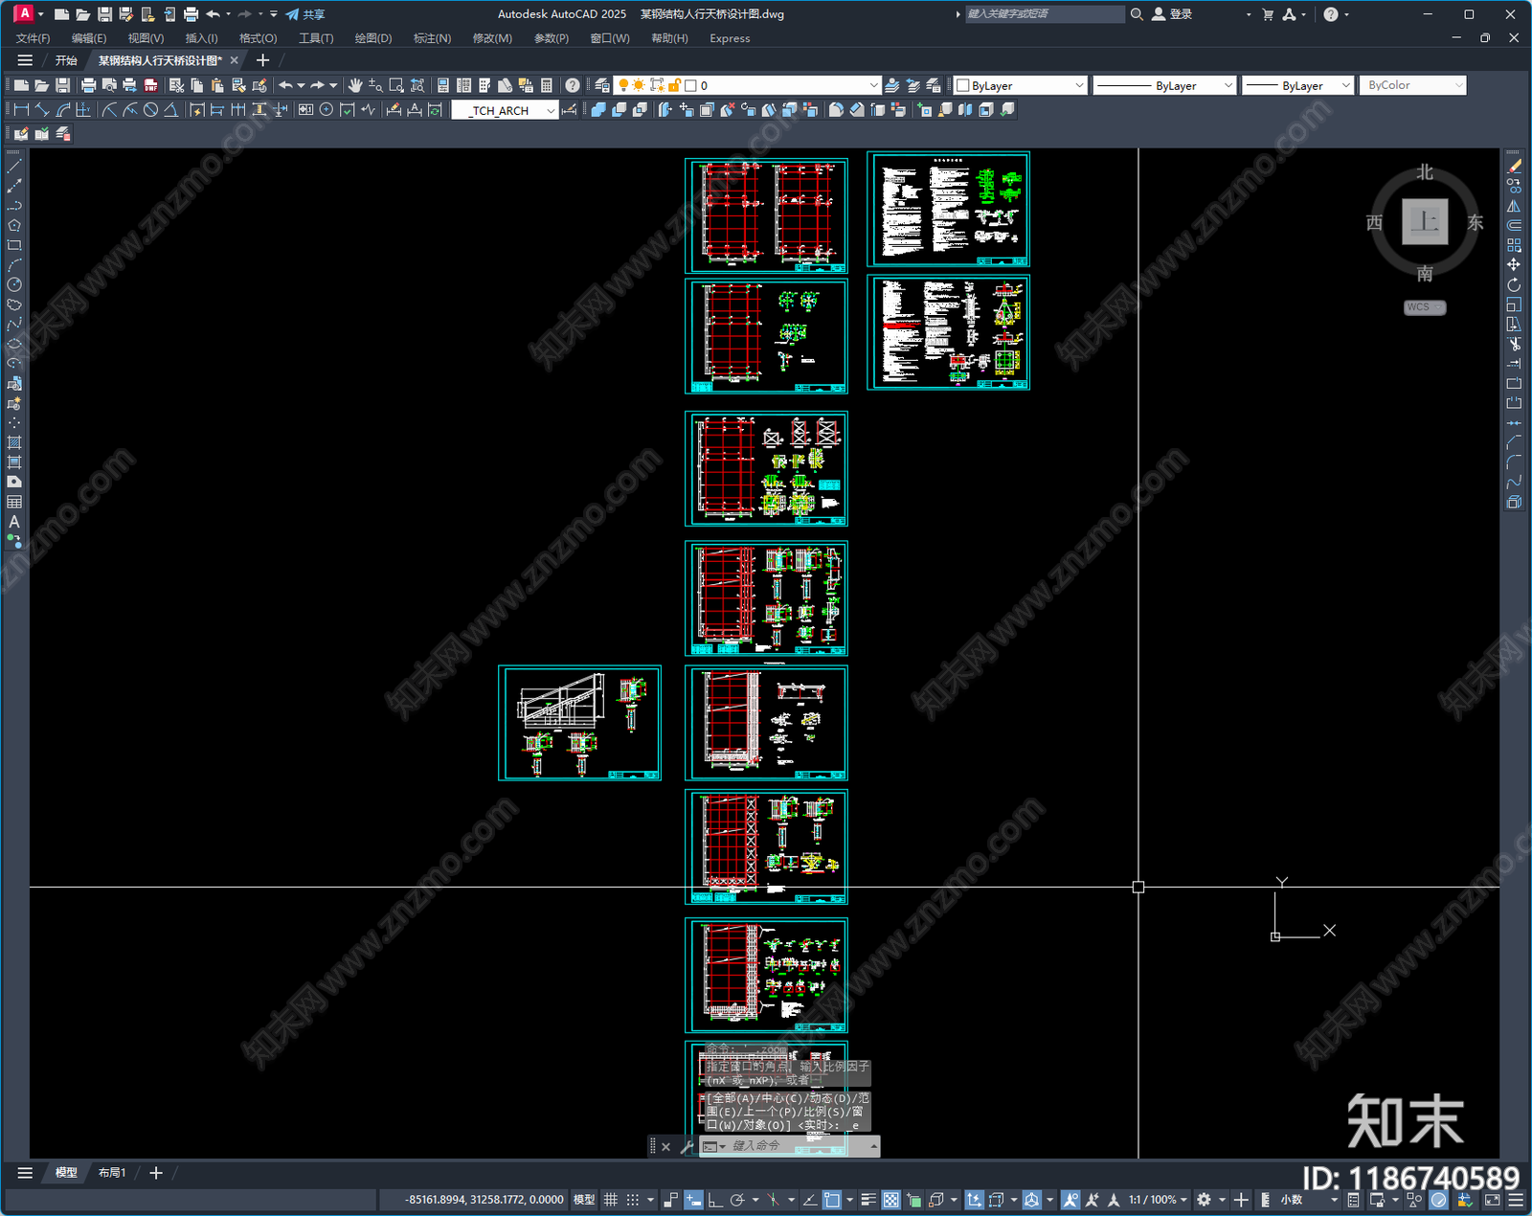Click the Save icon in the quick access bar
The image size is (1532, 1216).
tap(104, 14)
